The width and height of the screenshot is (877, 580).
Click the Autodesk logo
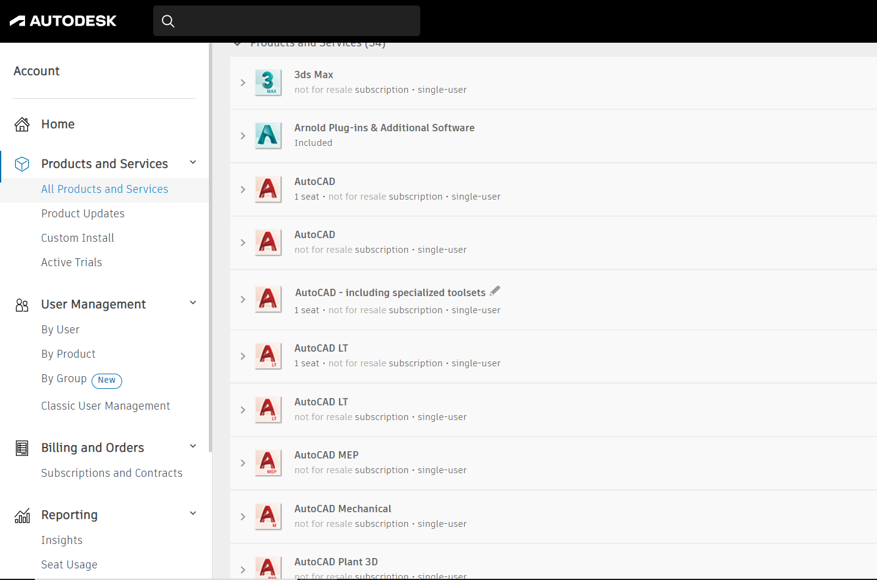tap(63, 21)
